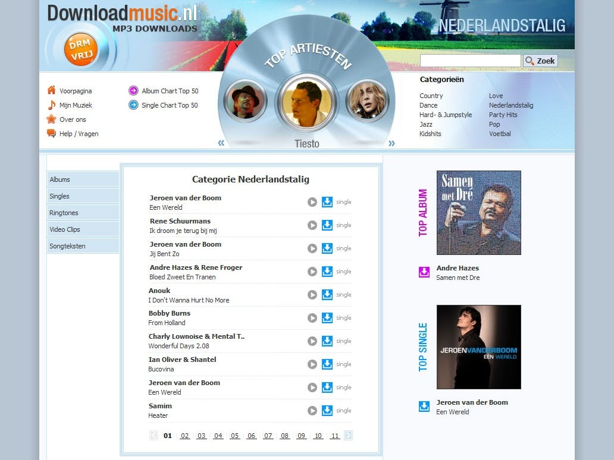The image size is (614, 460).
Task: Go to results page 05
Action: click(234, 436)
